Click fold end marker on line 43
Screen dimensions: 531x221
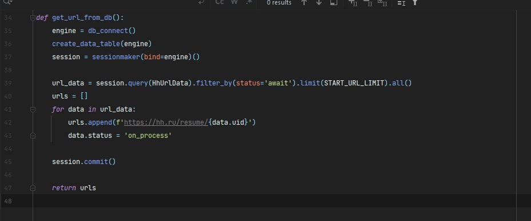click(33, 136)
